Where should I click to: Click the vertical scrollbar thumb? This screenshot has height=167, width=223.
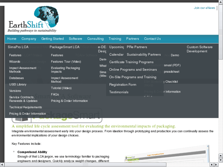click(221, 32)
